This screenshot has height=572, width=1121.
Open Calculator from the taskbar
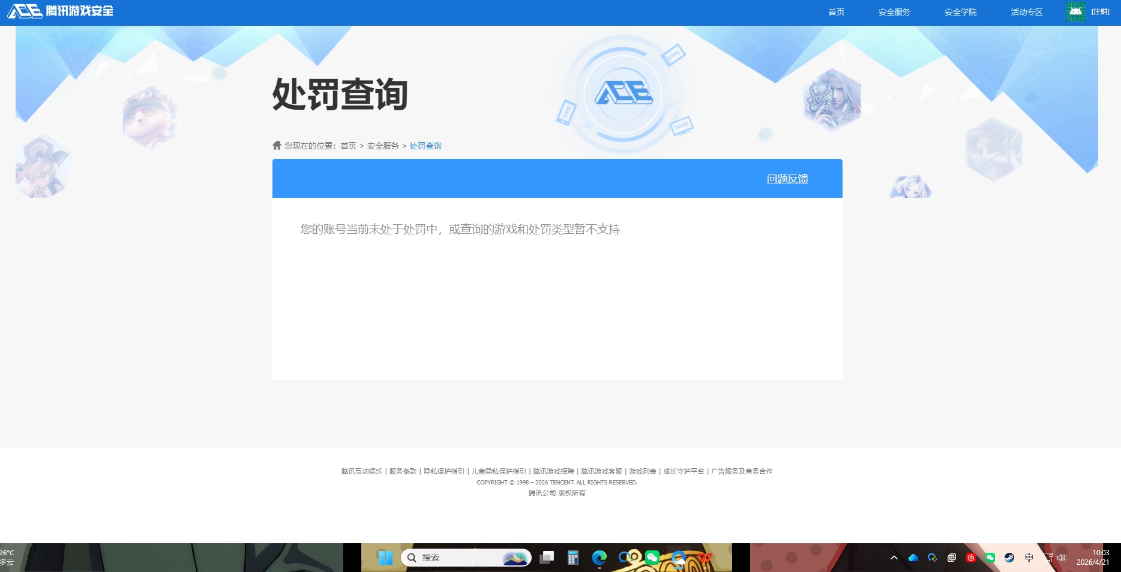pos(573,558)
